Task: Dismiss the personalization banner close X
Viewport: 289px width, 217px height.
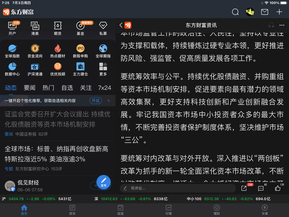Action: pos(109,101)
